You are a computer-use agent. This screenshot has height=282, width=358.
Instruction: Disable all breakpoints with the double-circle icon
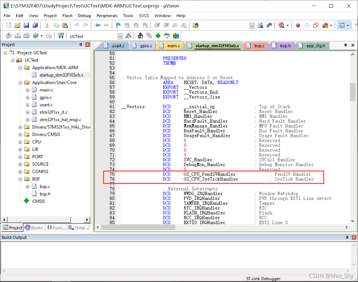point(316,26)
